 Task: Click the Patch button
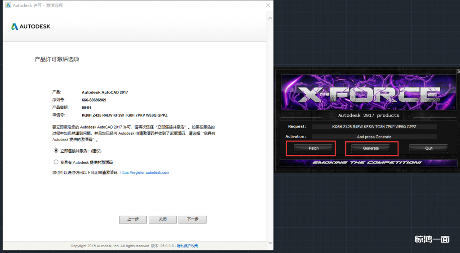coord(314,148)
